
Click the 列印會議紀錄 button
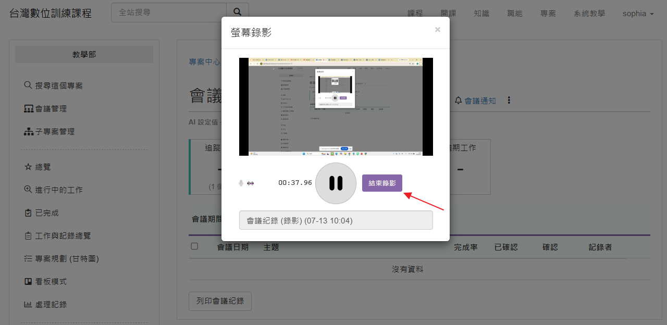(x=220, y=301)
